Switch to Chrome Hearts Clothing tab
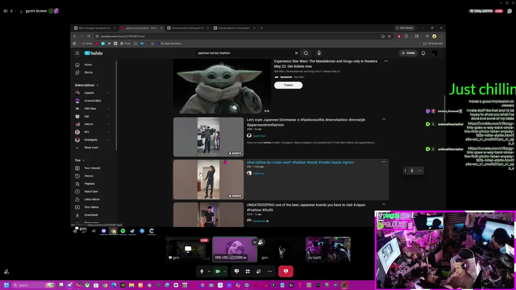 pos(188,28)
